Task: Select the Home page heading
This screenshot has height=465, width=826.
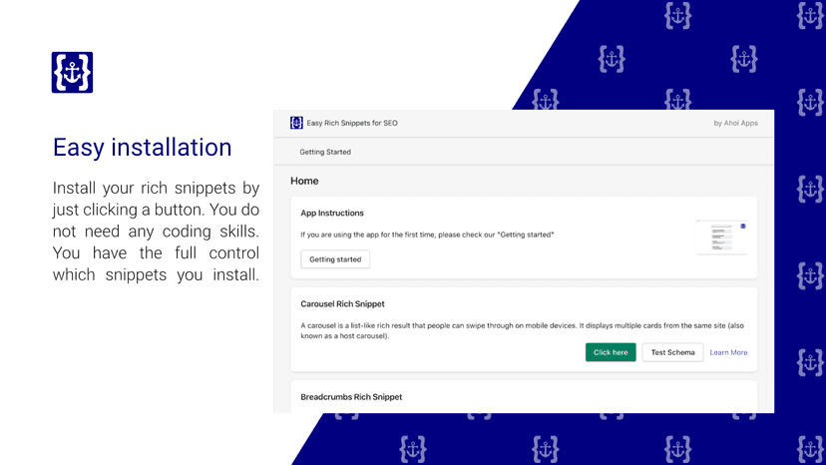Action: tap(304, 181)
